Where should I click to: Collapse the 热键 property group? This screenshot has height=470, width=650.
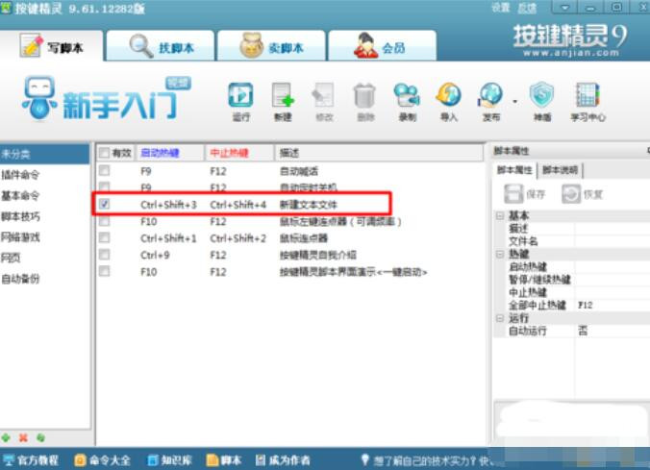pyautogui.click(x=500, y=254)
